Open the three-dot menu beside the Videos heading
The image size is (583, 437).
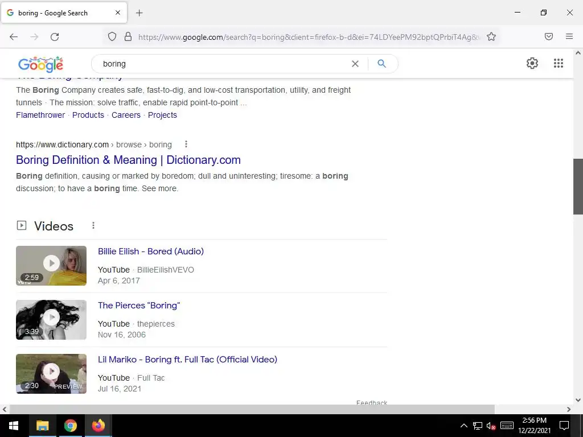[x=93, y=225]
